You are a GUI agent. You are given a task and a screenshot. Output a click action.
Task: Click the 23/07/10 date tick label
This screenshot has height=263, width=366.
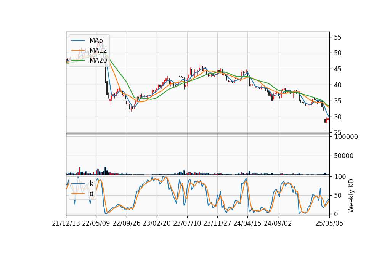pyautogui.click(x=187, y=223)
